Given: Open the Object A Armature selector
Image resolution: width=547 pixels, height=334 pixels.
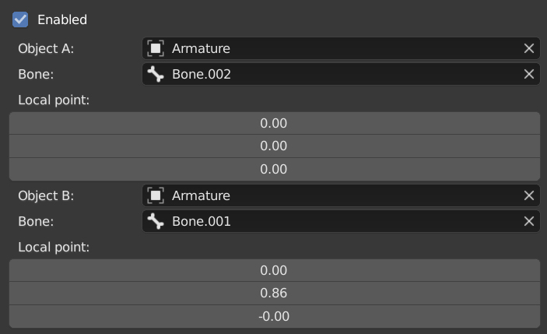Looking at the screenshot, I should point(341,48).
